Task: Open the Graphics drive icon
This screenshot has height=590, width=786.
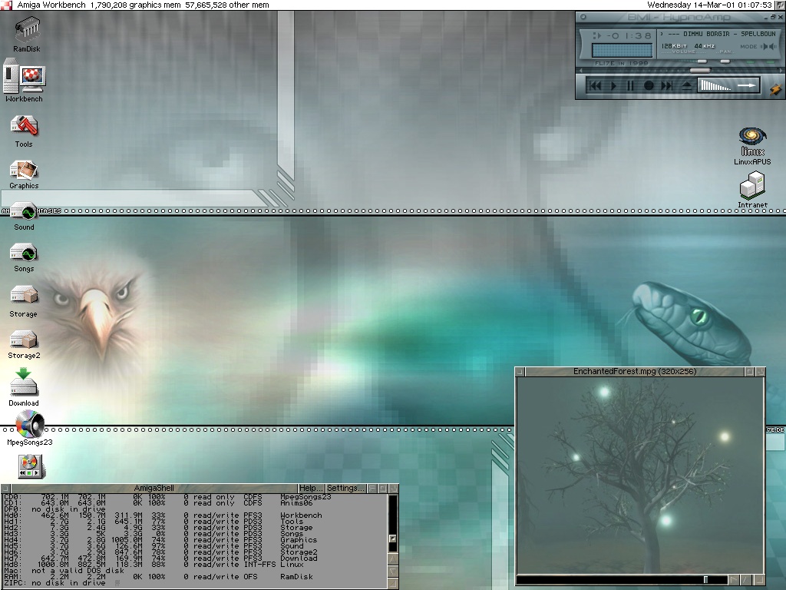Action: point(24,170)
